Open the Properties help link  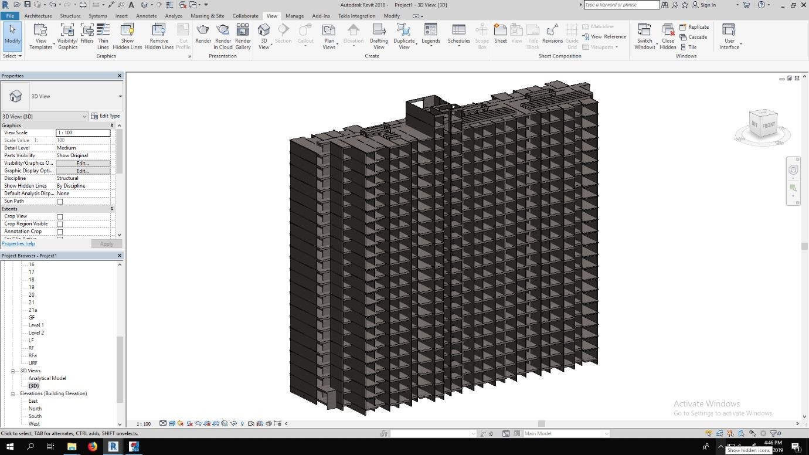click(18, 244)
